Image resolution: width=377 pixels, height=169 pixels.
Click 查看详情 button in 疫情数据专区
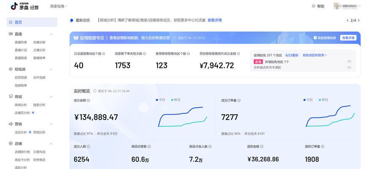click(x=348, y=38)
